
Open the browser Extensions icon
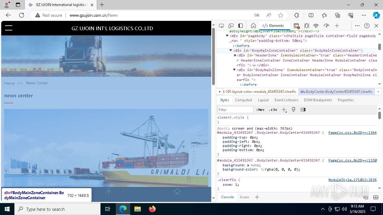click(x=297, y=15)
